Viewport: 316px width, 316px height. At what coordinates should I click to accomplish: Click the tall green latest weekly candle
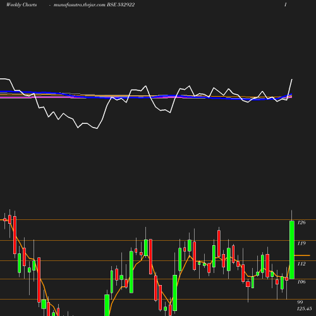(x=292, y=250)
